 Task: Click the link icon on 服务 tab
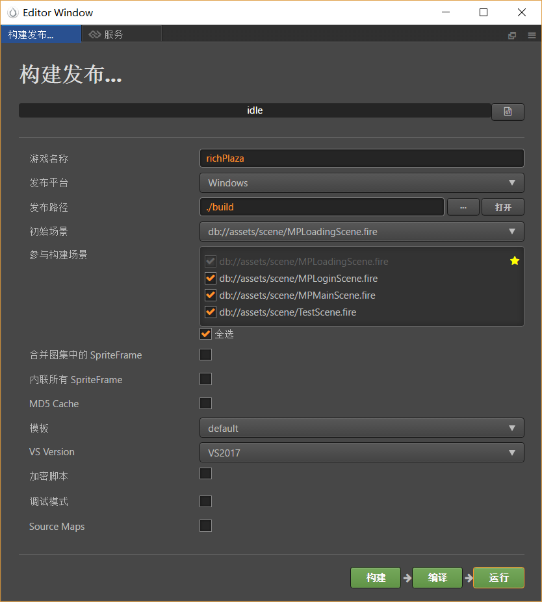pos(94,34)
